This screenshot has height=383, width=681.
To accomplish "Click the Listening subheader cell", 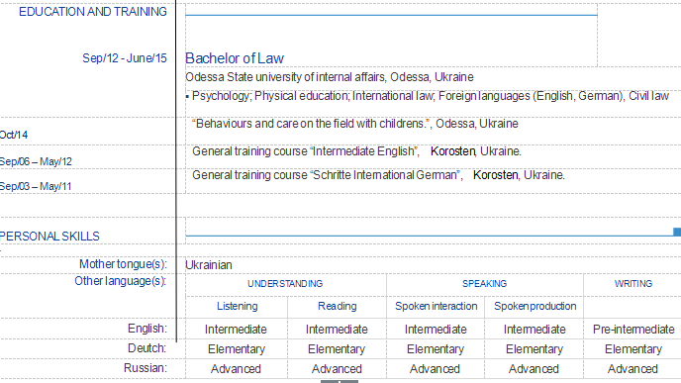I will click(238, 306).
